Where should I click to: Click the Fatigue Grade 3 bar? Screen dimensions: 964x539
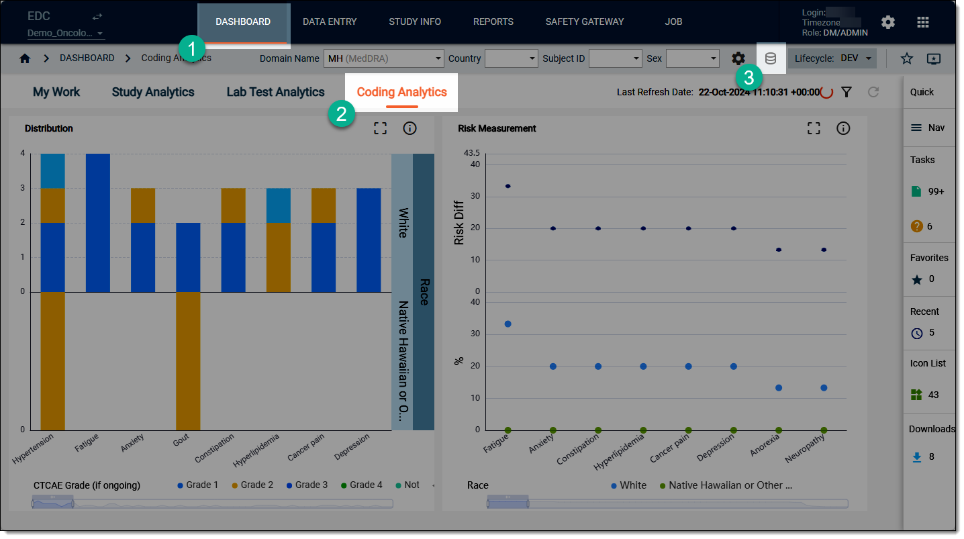click(x=98, y=223)
